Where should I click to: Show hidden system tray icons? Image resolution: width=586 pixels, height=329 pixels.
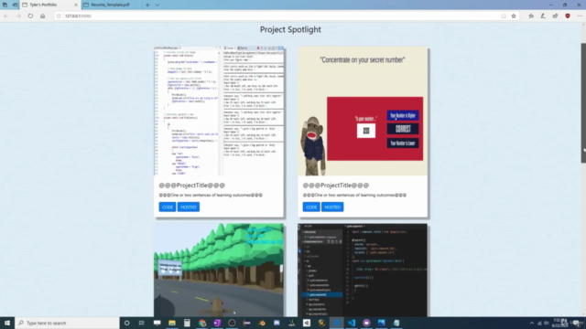click(532, 323)
